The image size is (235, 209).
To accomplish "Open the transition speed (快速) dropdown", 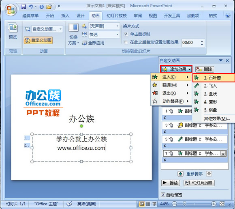I will click(117, 34).
